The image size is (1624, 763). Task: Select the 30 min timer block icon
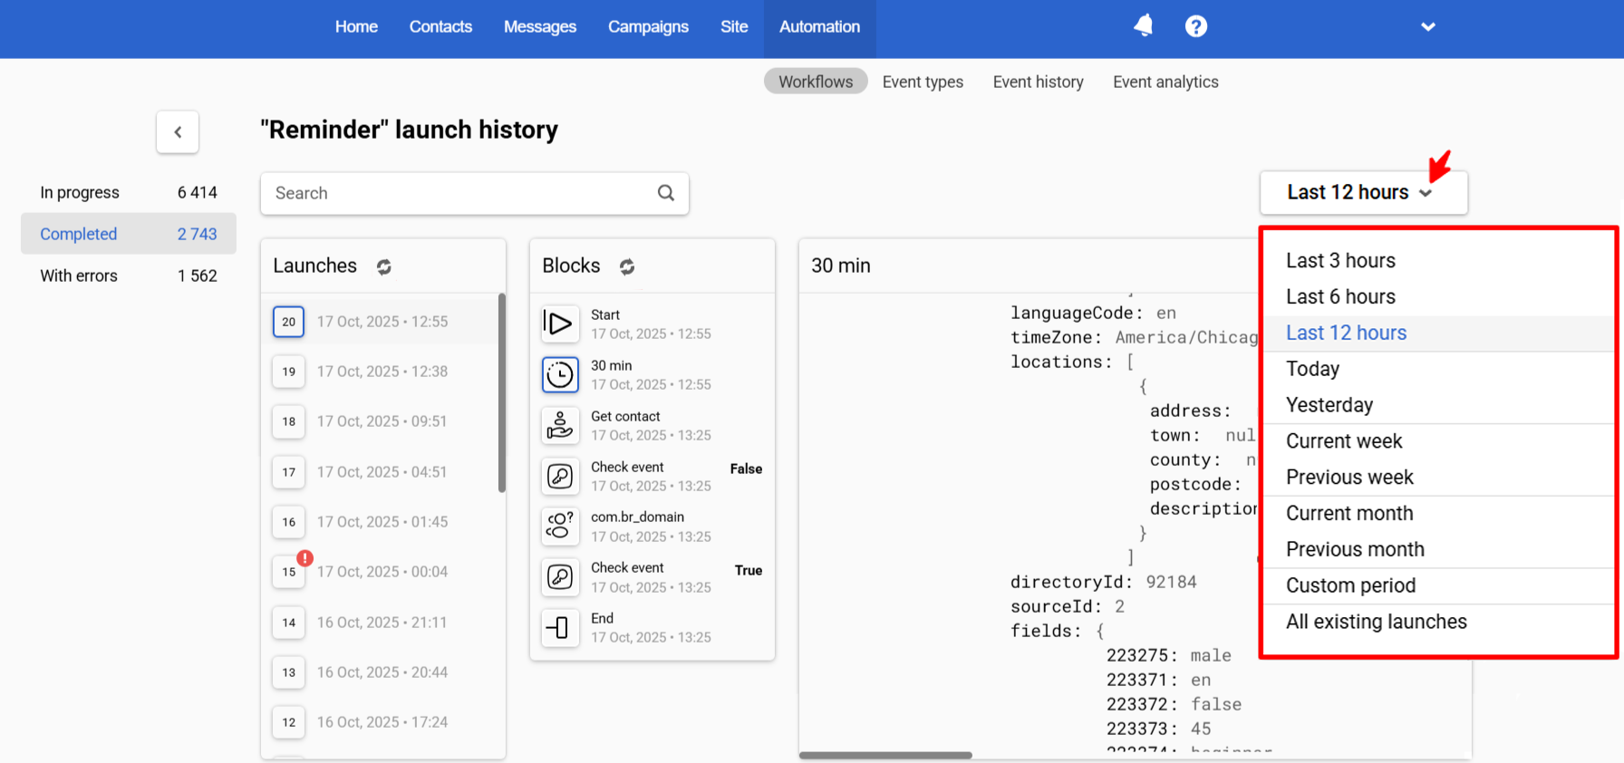point(560,374)
